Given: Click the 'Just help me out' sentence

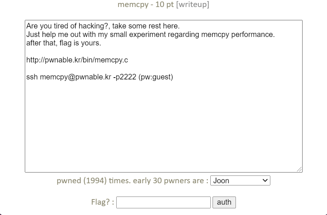Looking at the screenshot, I should pyautogui.click(x=150, y=35).
